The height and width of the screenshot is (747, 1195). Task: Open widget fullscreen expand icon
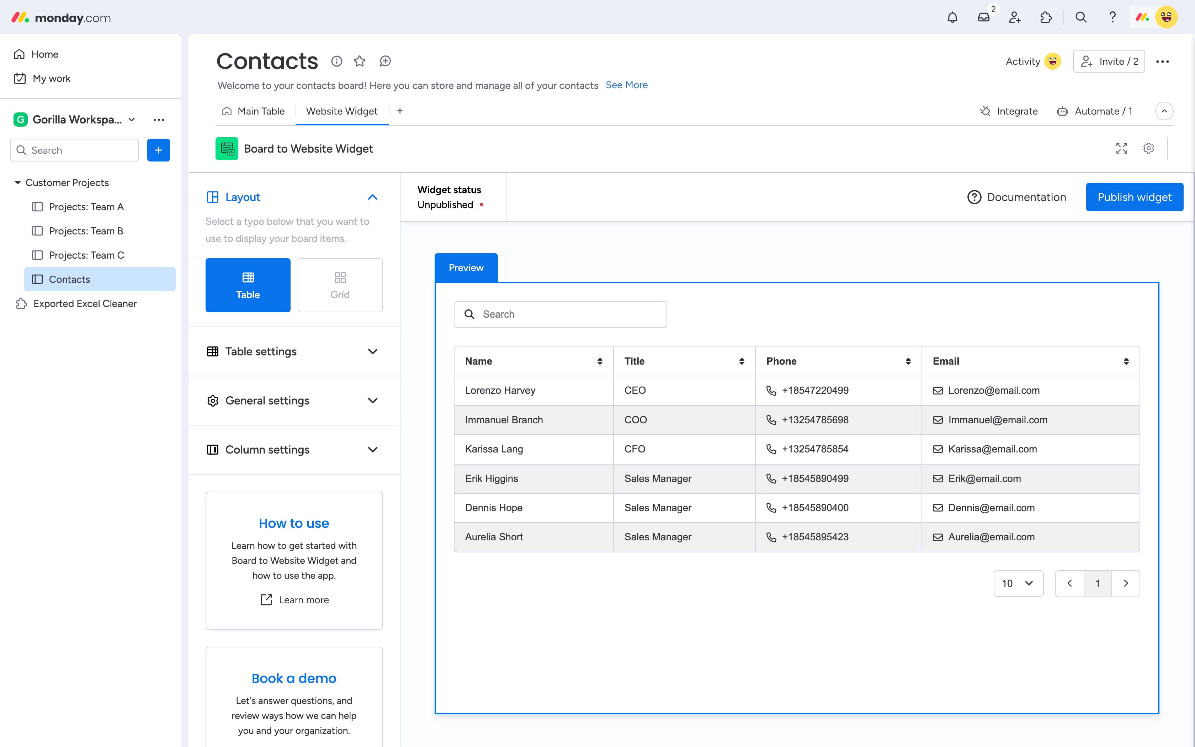tap(1121, 148)
